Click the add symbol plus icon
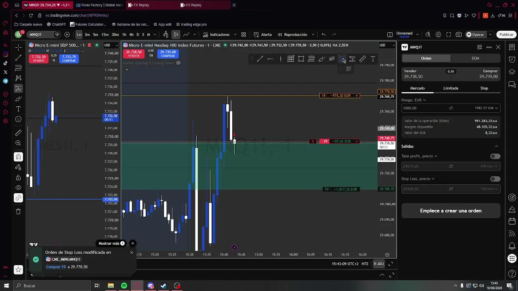 [67, 35]
